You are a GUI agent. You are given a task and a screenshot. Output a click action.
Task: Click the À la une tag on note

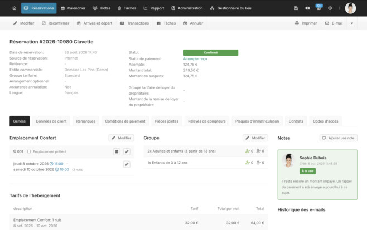tap(307, 171)
